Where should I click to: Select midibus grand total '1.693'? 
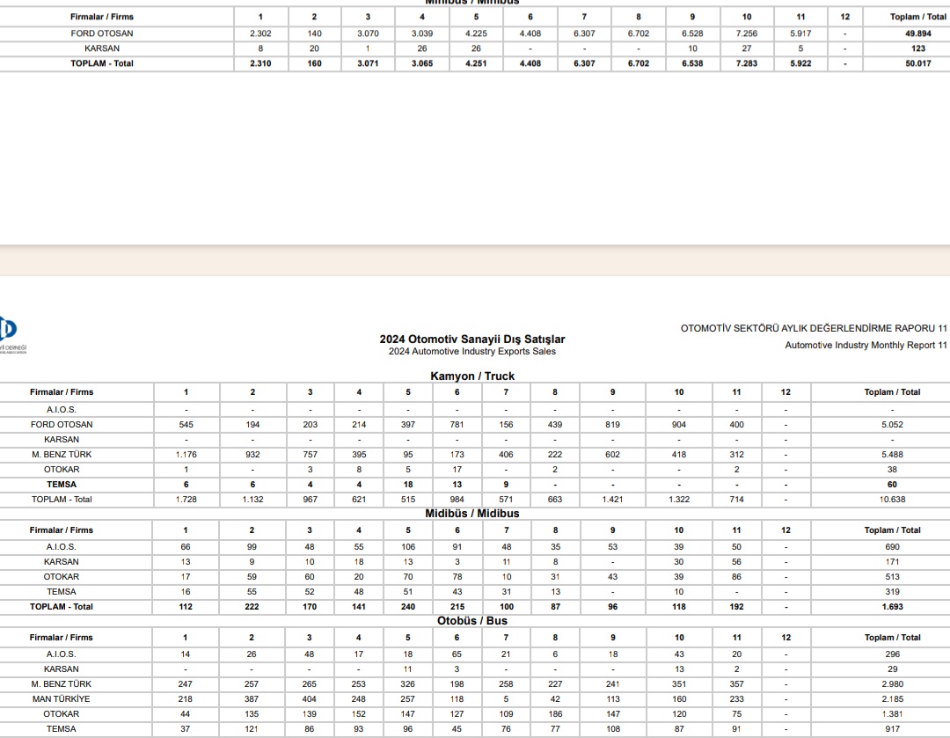click(x=892, y=607)
